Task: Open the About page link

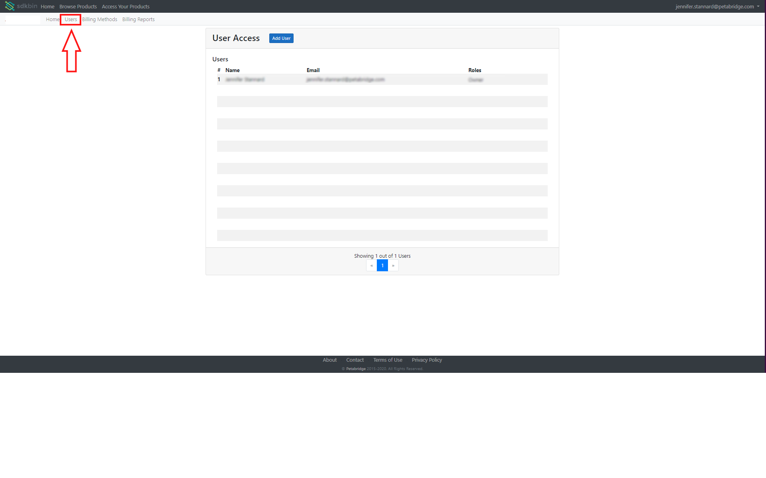Action: (x=329, y=360)
